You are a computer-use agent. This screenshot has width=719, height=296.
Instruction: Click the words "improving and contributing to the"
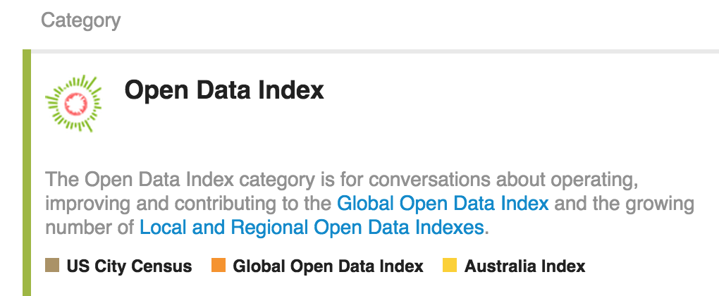pos(188,204)
